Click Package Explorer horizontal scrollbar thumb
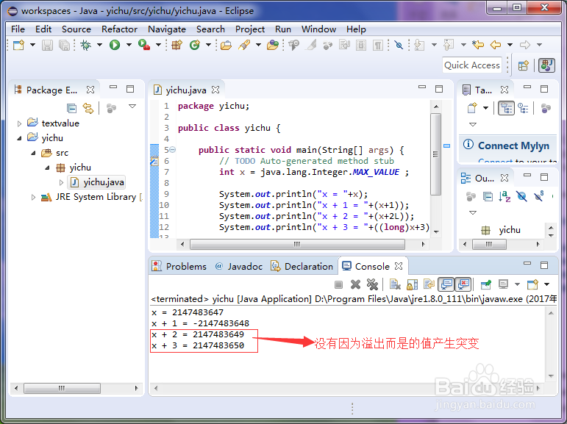 click(62, 388)
